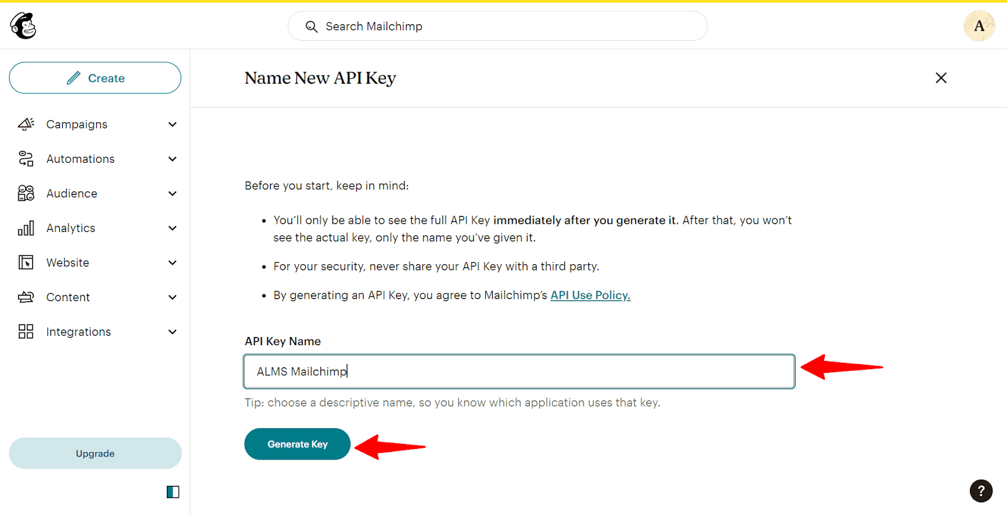Click the Campaigns megaphone icon
Screen dimensions: 1007x515
26,125
